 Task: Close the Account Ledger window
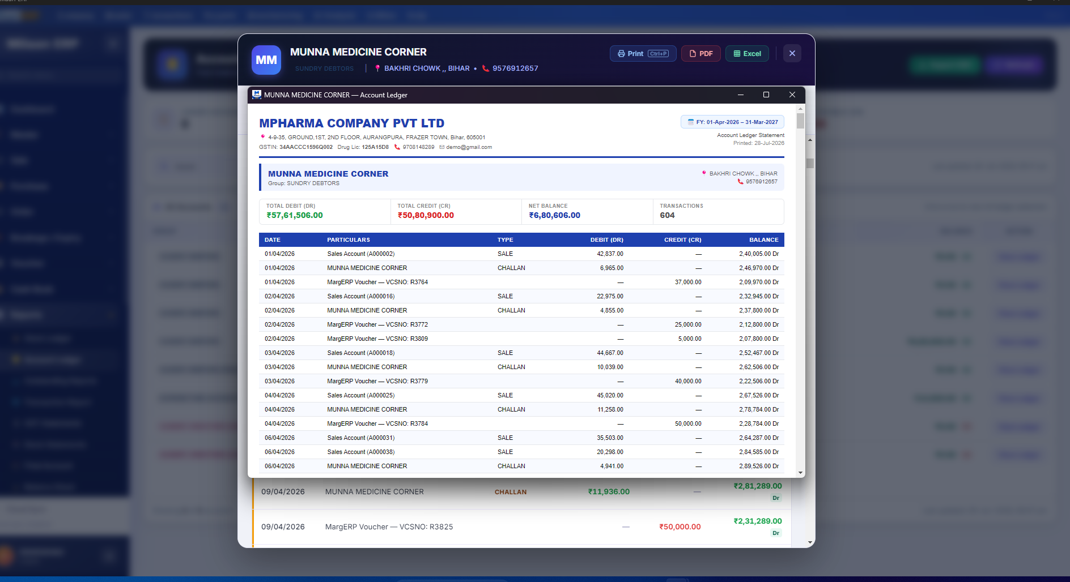coord(792,95)
